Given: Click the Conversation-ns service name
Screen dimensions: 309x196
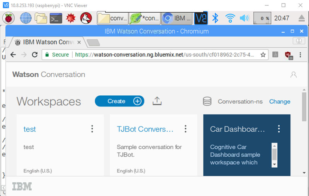Looking at the screenshot, I should click(240, 101).
